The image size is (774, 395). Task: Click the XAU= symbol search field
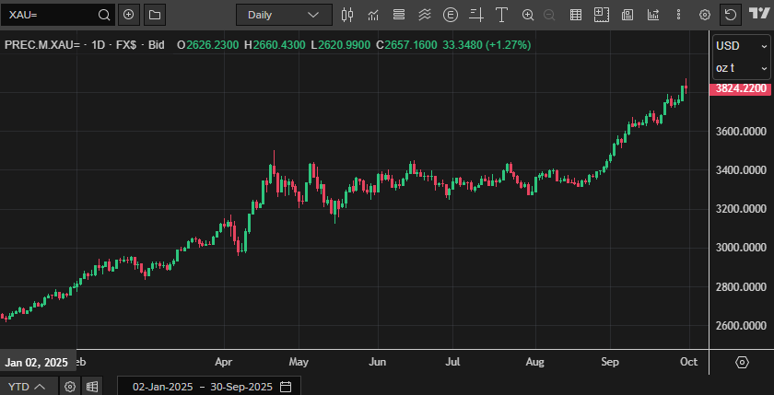pyautogui.click(x=51, y=15)
